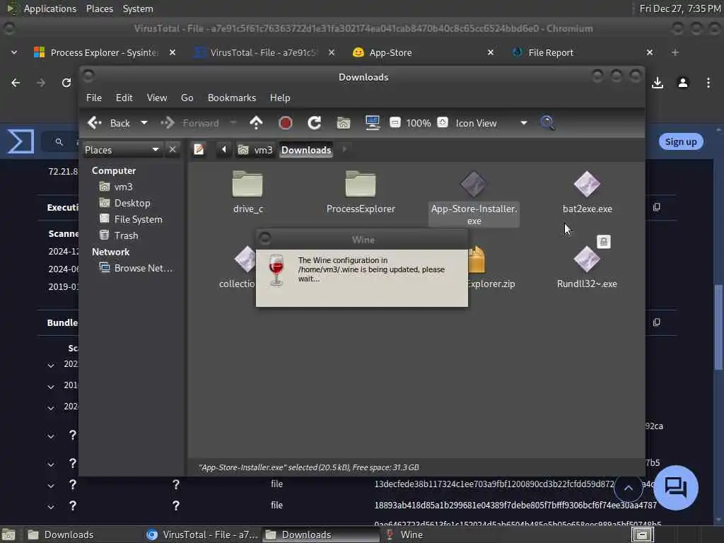Open the Edit menu

point(124,98)
